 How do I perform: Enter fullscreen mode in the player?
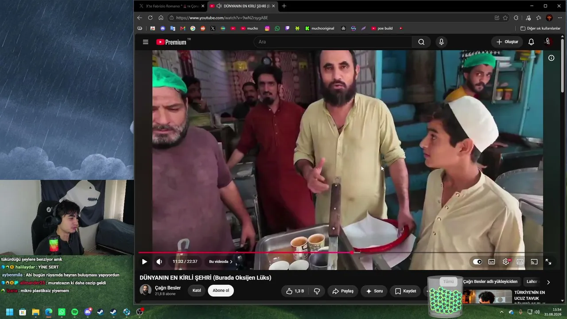[548, 262]
